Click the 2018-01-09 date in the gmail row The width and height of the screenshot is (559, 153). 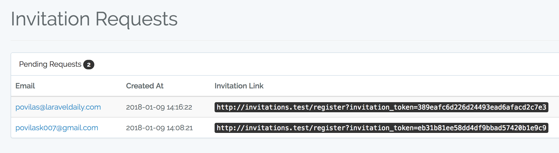145,128
